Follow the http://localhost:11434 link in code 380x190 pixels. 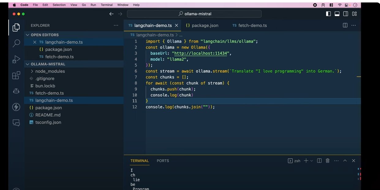pyautogui.click(x=200, y=53)
